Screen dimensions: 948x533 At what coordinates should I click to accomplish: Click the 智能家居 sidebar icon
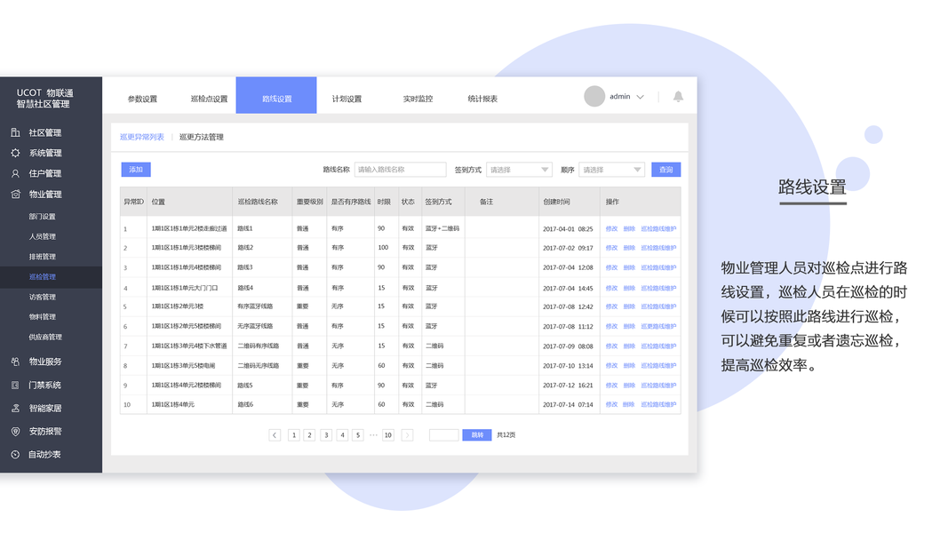[15, 408]
